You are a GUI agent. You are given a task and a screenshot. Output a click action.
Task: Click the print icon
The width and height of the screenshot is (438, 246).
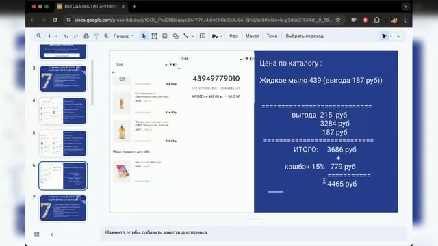pyautogui.click(x=86, y=36)
